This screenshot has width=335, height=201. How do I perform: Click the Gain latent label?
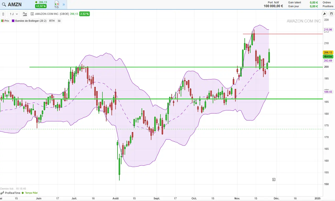tap(295, 2)
